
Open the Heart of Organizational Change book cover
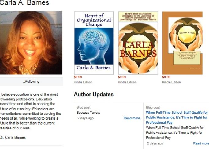[94, 43]
